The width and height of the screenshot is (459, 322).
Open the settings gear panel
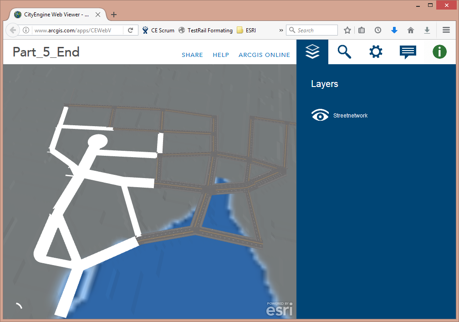[x=376, y=52]
